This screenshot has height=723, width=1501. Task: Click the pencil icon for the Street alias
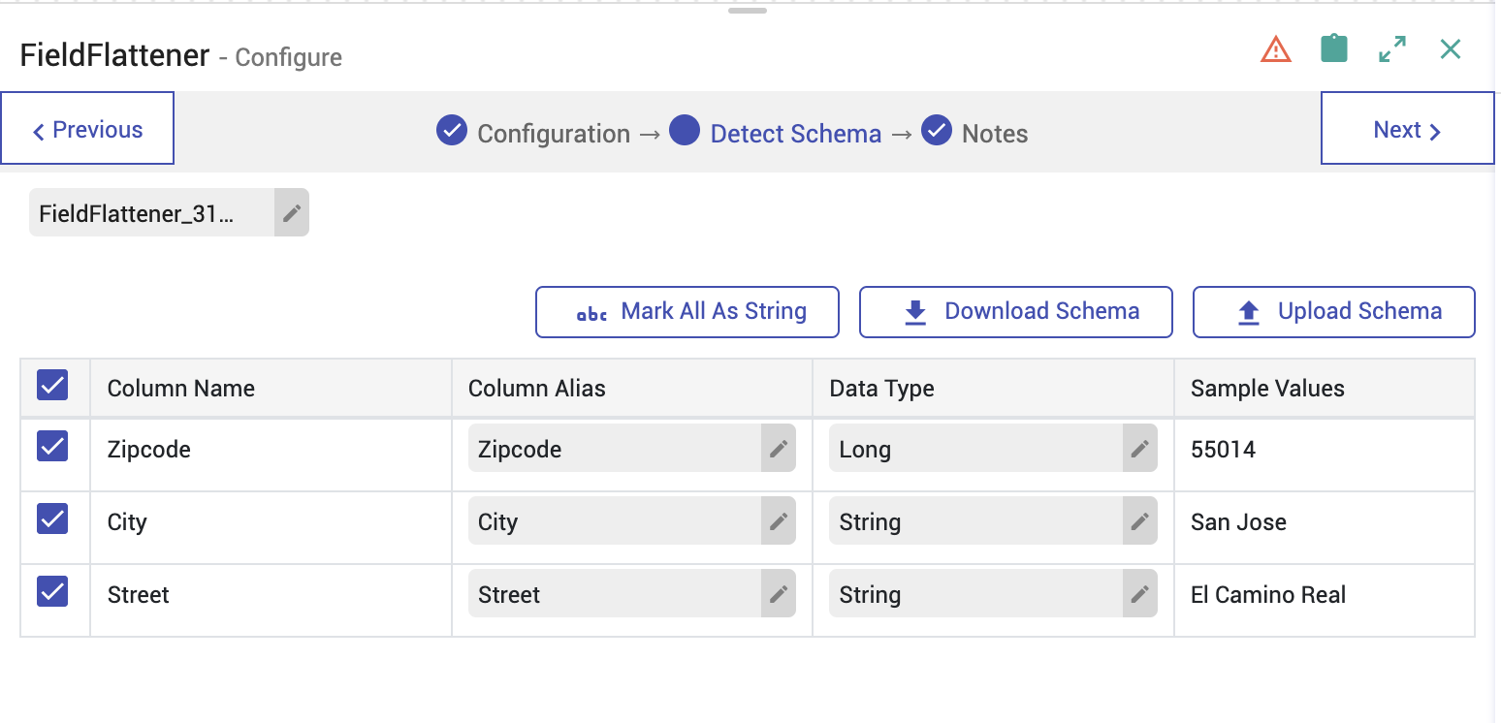778,594
